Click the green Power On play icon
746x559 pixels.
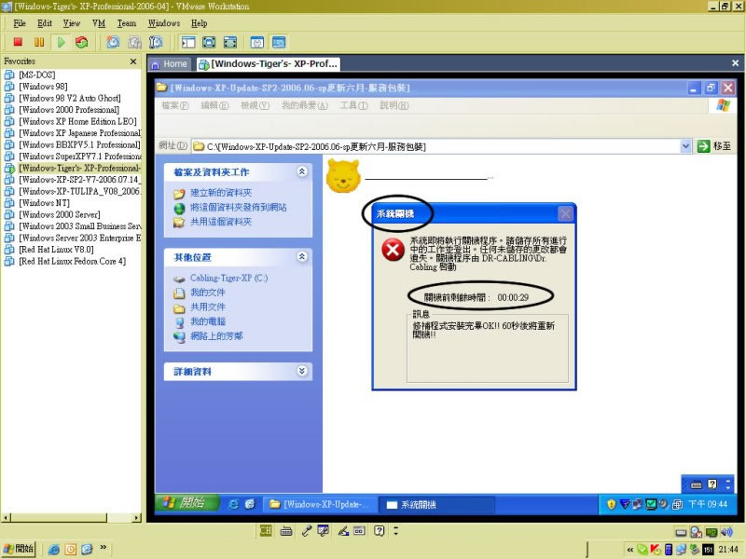tap(61, 42)
